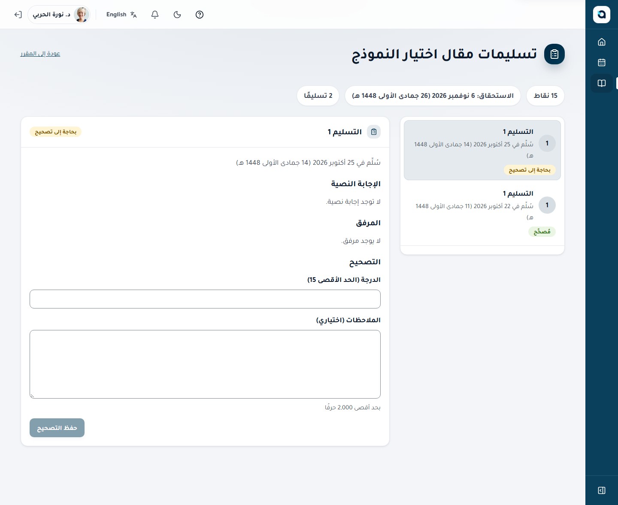Click the لا يوجد مرفق text

point(361,241)
